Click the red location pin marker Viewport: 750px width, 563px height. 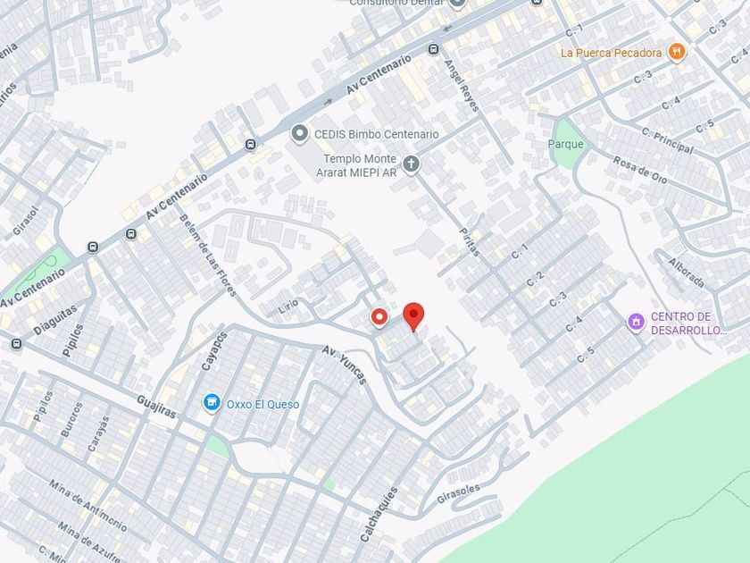(x=413, y=317)
